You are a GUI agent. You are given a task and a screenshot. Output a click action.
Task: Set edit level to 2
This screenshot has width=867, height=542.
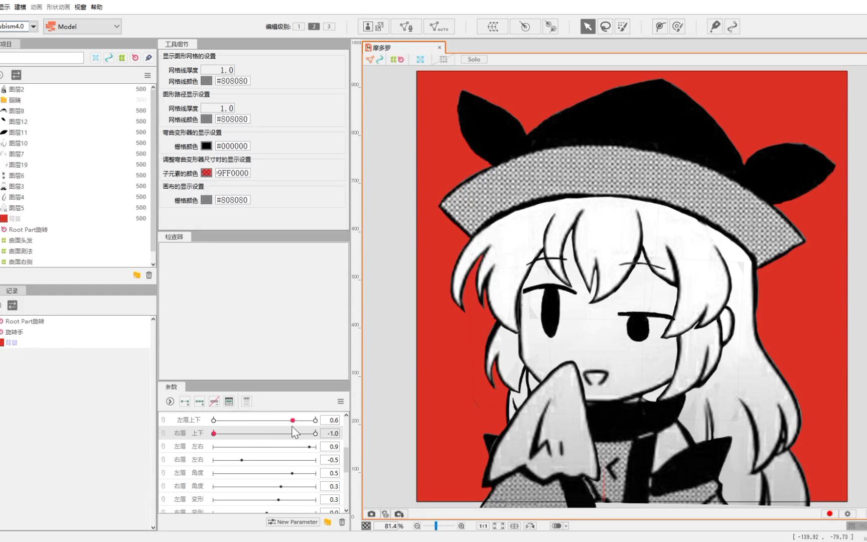[x=314, y=27]
